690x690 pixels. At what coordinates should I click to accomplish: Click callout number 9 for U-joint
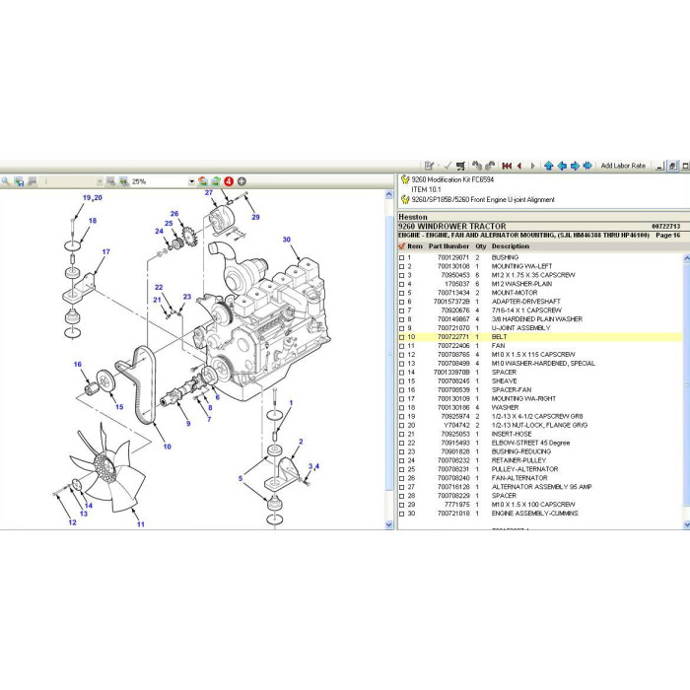pyautogui.click(x=188, y=423)
